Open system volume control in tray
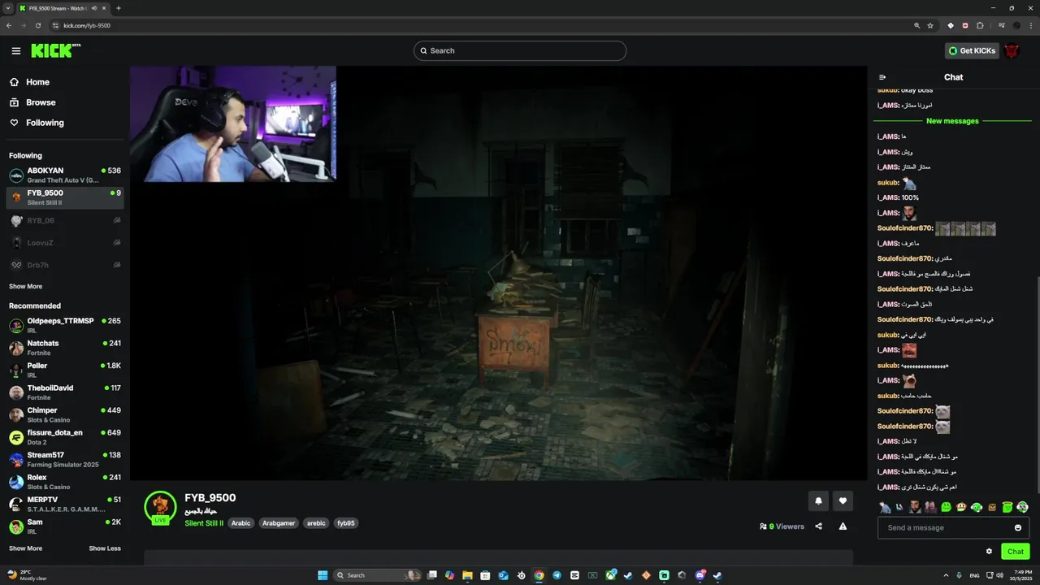Viewport: 1040px width, 585px height. (999, 575)
